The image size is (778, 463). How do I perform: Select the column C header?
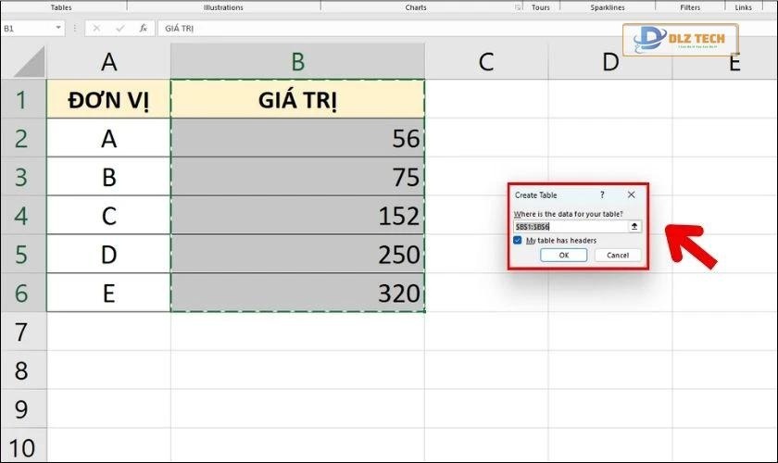pyautogui.click(x=485, y=61)
